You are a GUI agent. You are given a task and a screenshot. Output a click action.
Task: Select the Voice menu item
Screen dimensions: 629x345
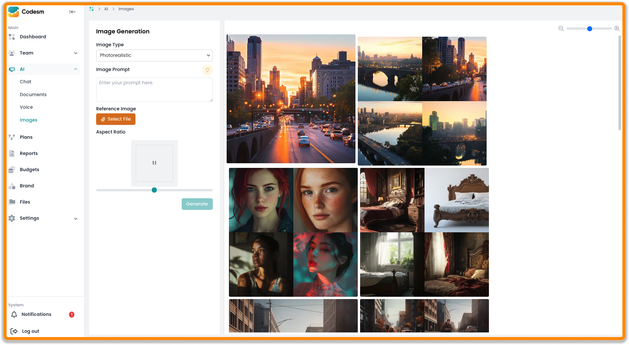click(x=26, y=107)
